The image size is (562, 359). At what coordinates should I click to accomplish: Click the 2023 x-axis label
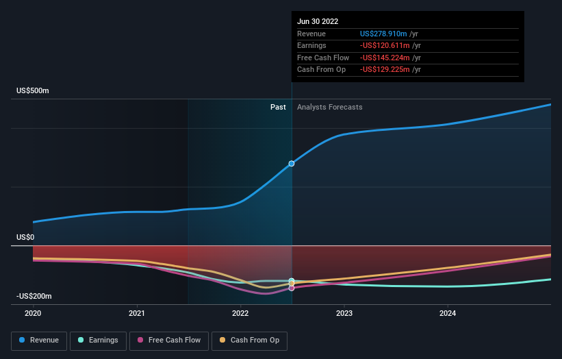click(344, 313)
